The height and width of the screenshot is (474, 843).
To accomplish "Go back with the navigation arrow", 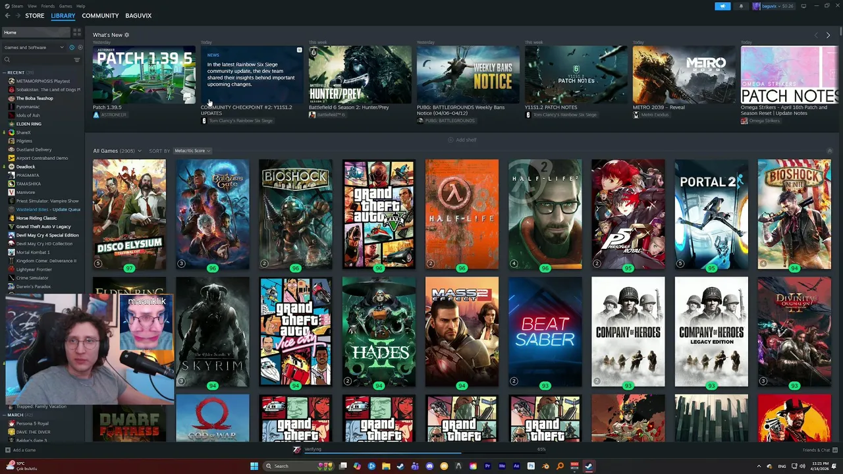I will [7, 15].
